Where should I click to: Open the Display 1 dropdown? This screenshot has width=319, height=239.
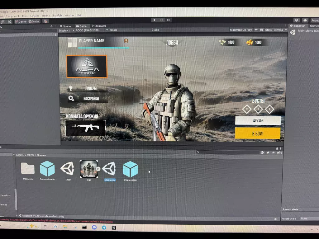pyautogui.click(x=67, y=30)
